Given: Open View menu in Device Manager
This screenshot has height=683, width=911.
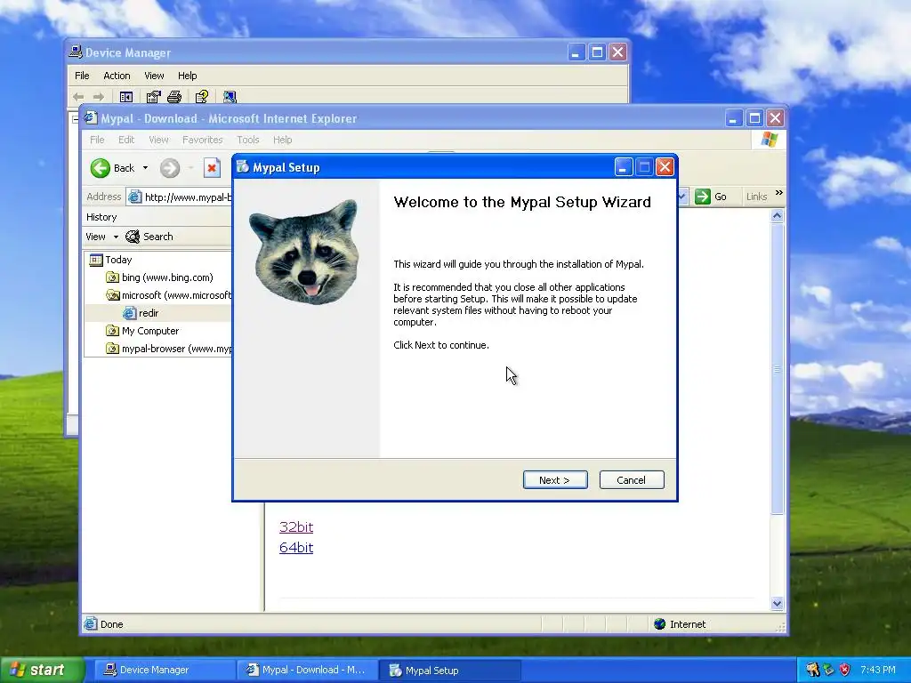Looking at the screenshot, I should pos(154,76).
